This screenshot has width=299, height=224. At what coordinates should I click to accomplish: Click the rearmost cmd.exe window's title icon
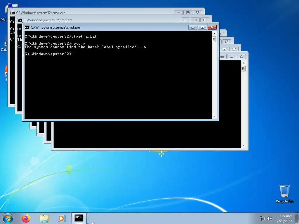(12, 13)
